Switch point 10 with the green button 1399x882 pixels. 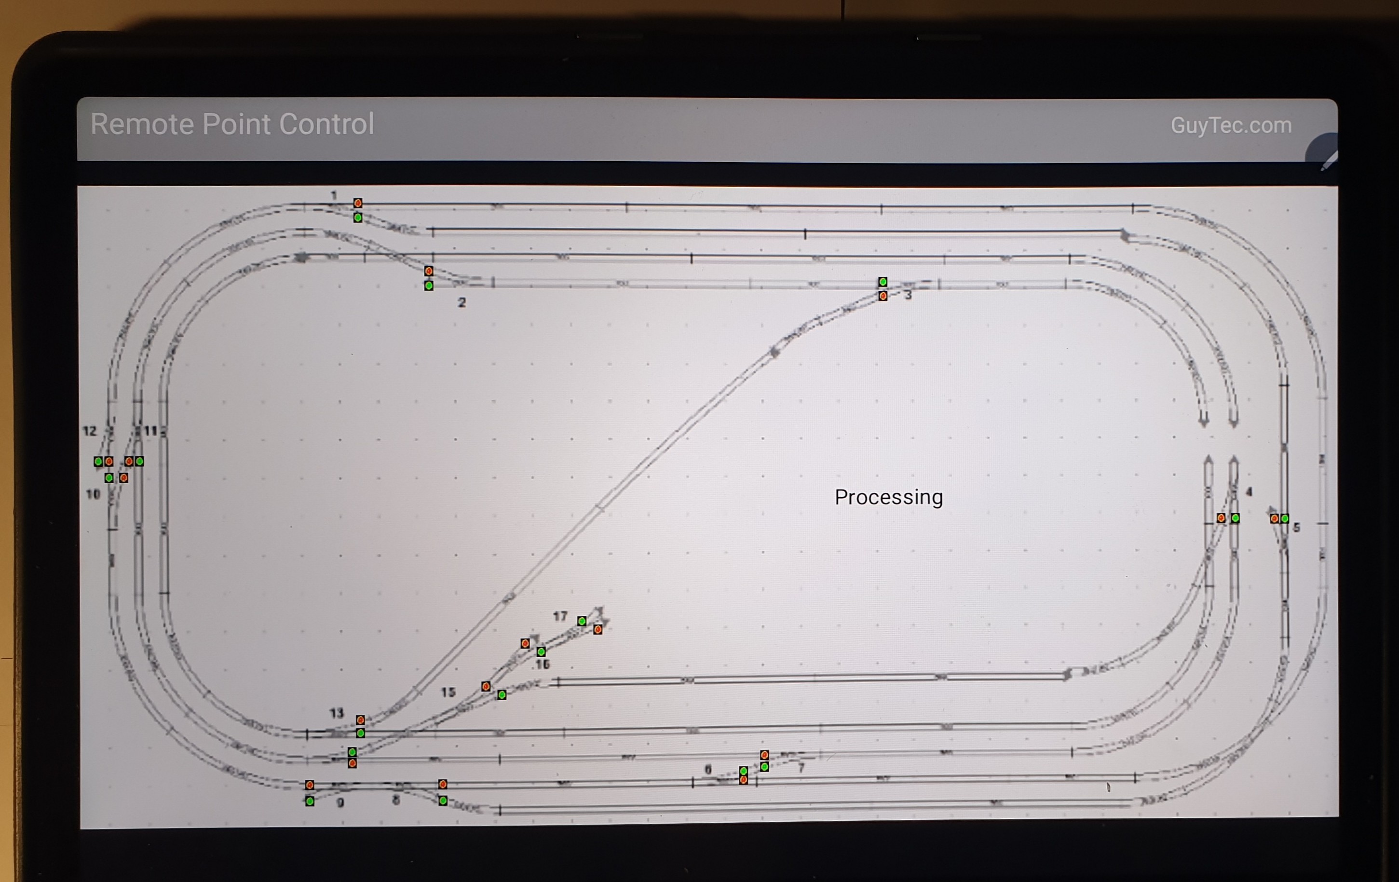click(x=109, y=477)
